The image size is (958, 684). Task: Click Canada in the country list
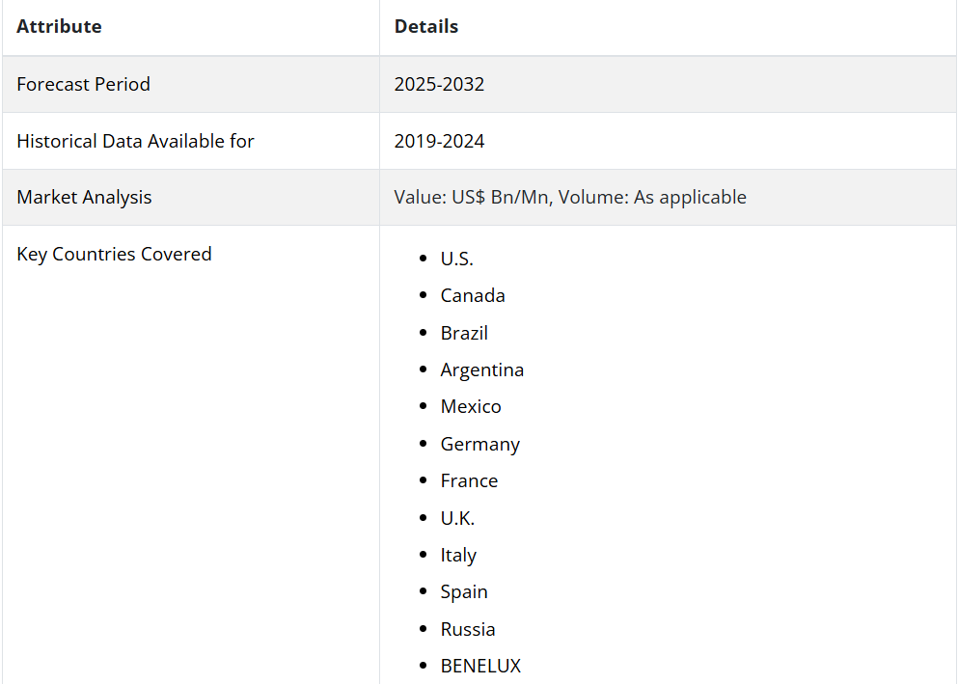pos(473,295)
